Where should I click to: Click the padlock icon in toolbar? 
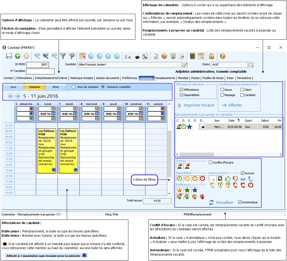(x=212, y=56)
